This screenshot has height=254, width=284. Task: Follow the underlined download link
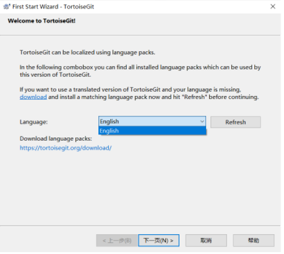click(33, 97)
